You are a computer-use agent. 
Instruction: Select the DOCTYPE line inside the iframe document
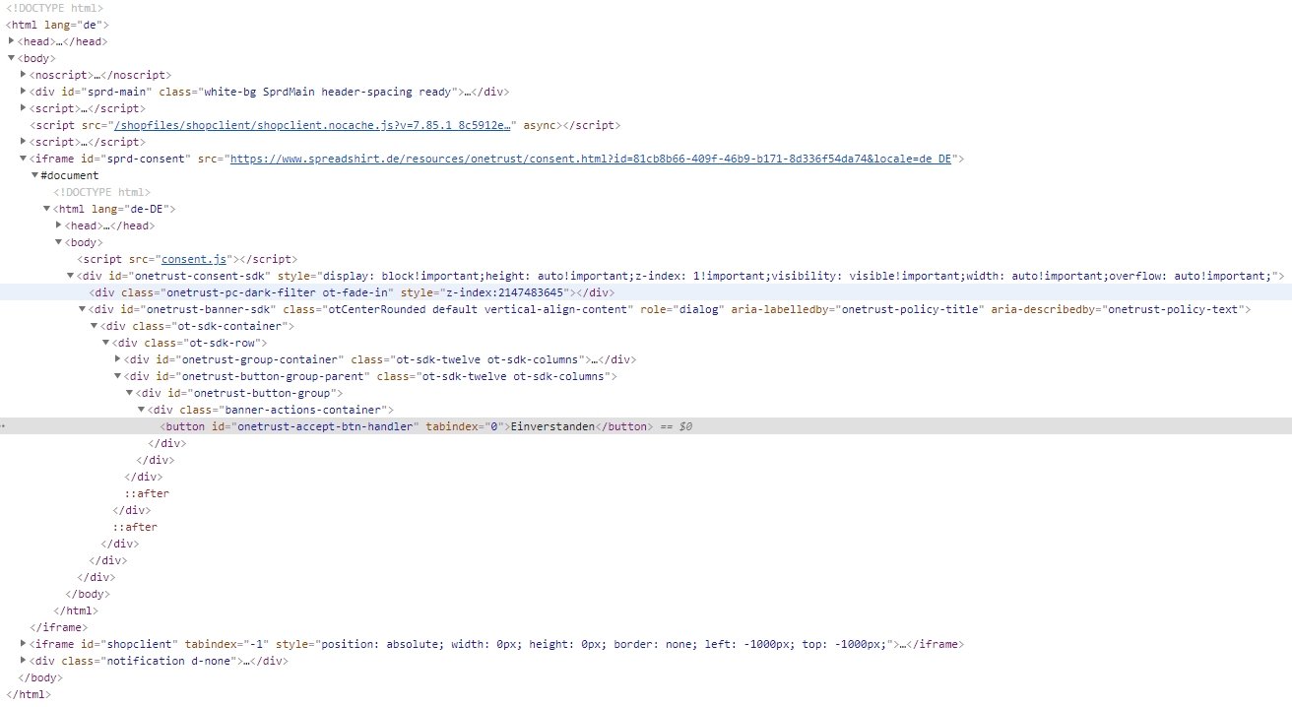tap(101, 192)
